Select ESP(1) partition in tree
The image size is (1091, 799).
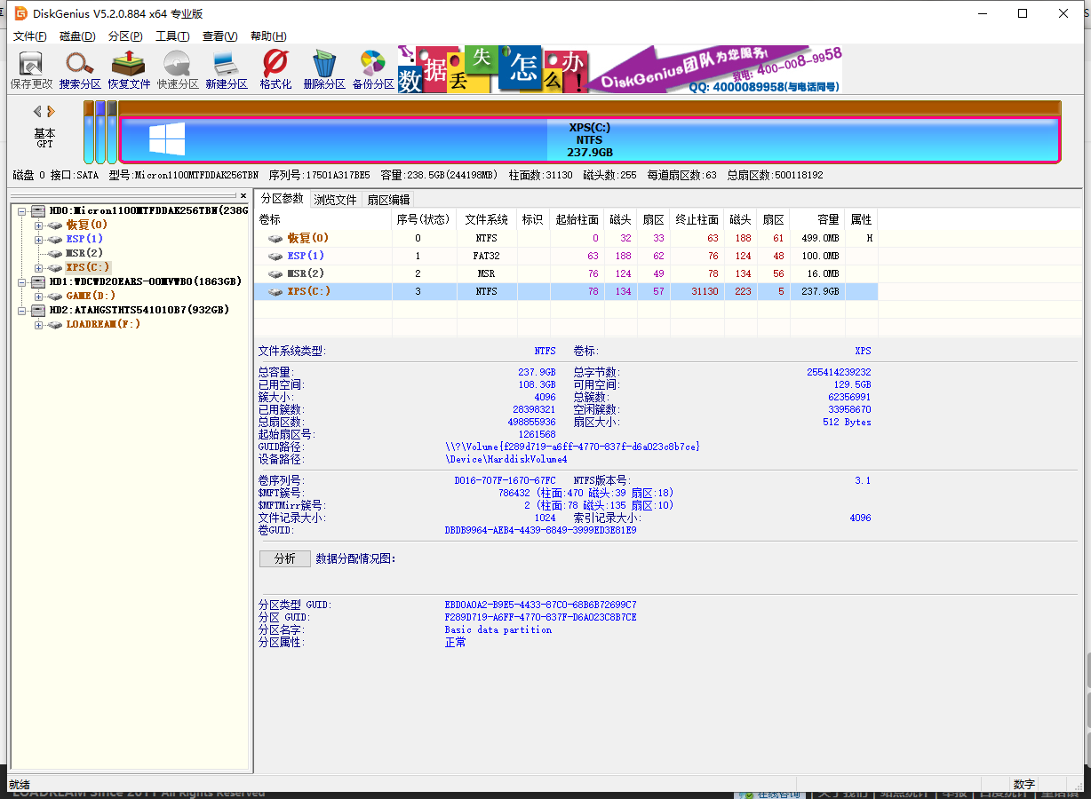[84, 240]
